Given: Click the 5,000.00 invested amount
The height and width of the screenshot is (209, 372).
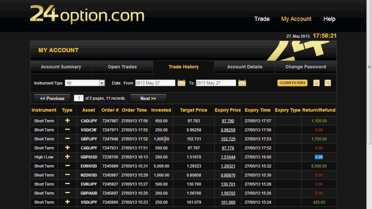Looking at the screenshot, I should [x=161, y=166].
